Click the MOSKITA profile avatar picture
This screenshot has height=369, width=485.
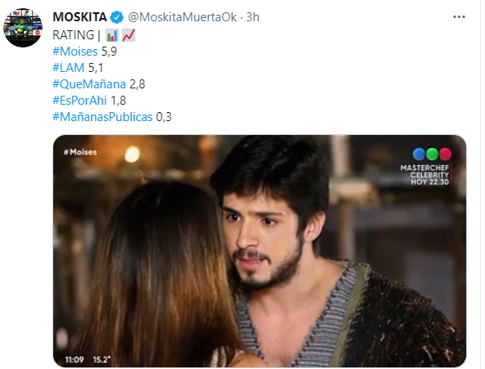pyautogui.click(x=23, y=28)
